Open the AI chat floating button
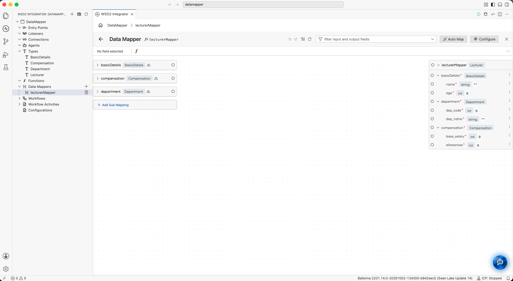This screenshot has width=513, height=281. pyautogui.click(x=500, y=262)
